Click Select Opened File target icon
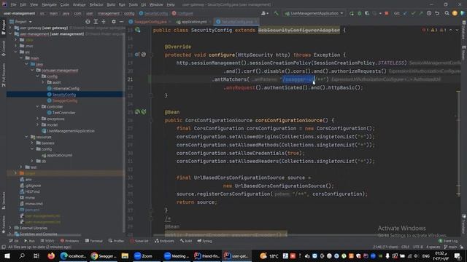 point(88,22)
